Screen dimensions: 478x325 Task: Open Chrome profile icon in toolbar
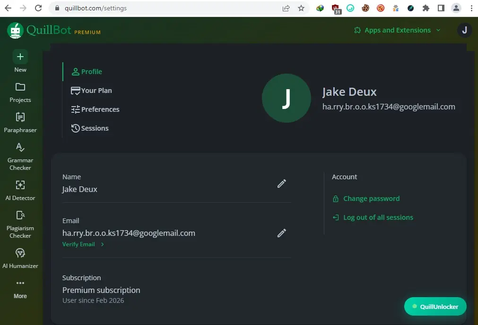click(456, 8)
